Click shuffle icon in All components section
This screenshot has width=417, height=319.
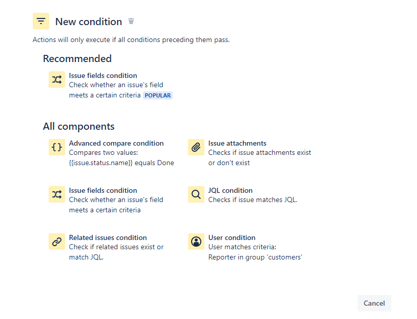coord(57,194)
